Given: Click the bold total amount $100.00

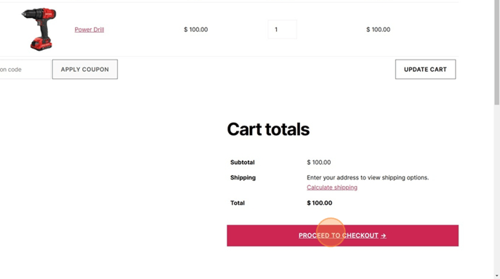Looking at the screenshot, I should [320, 203].
